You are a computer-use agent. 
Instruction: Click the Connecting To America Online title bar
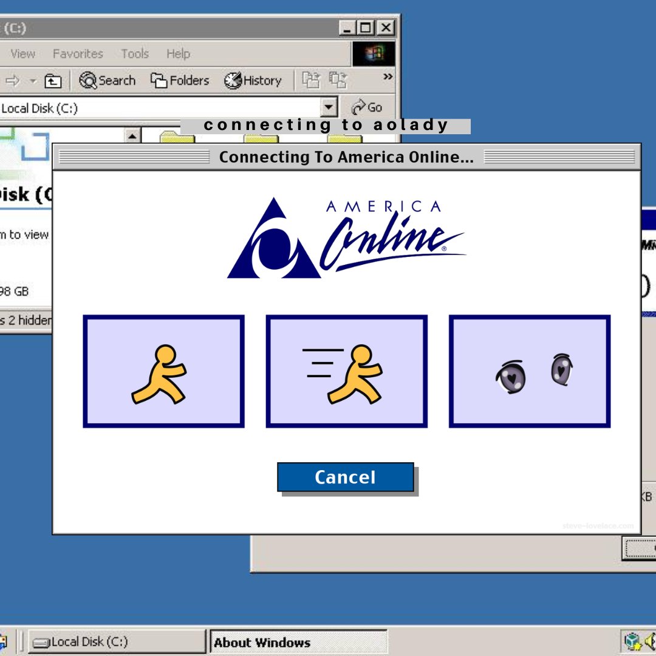click(x=346, y=157)
